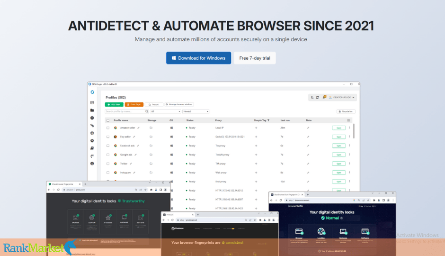Click the Simple Tag filter icon
445x256 pixels.
tap(268, 120)
